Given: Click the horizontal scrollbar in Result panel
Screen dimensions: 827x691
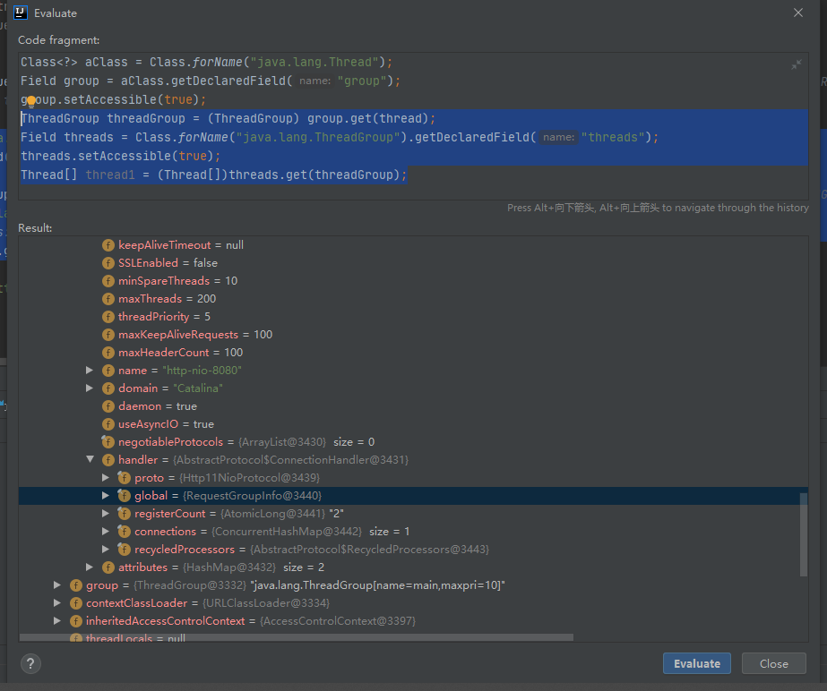Looking at the screenshot, I should (x=297, y=638).
